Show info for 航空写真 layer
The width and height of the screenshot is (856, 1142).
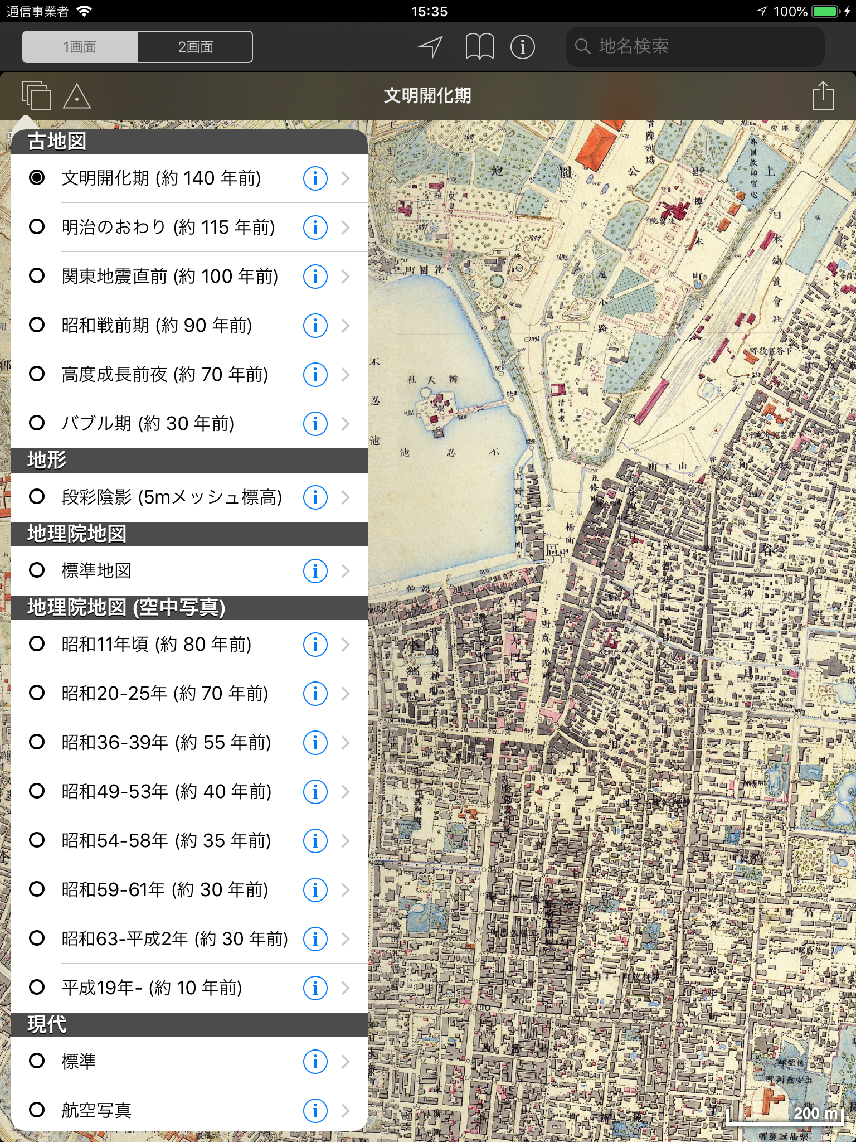coord(315,1111)
